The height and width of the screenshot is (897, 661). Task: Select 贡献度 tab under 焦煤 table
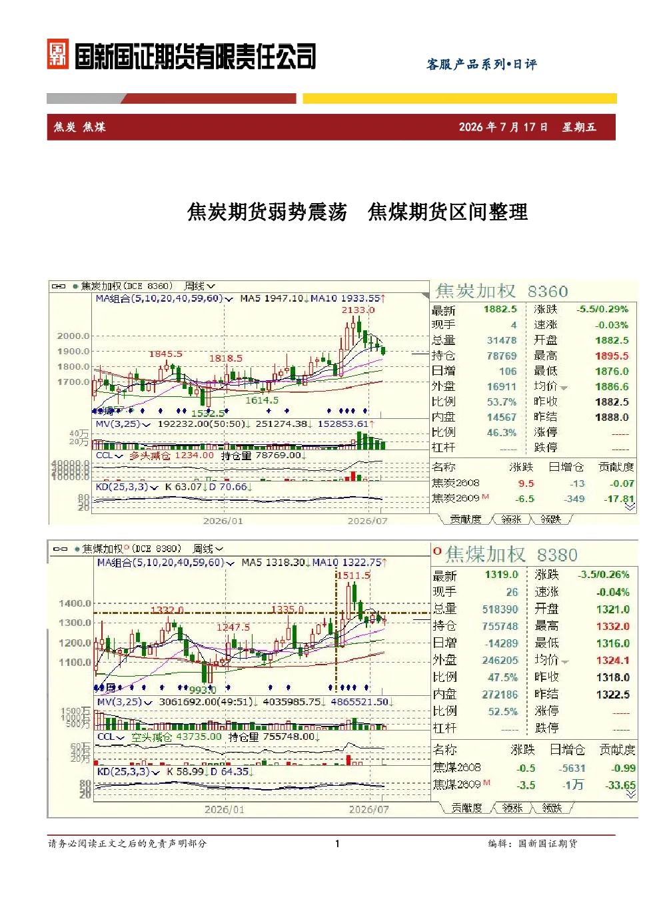(x=466, y=808)
